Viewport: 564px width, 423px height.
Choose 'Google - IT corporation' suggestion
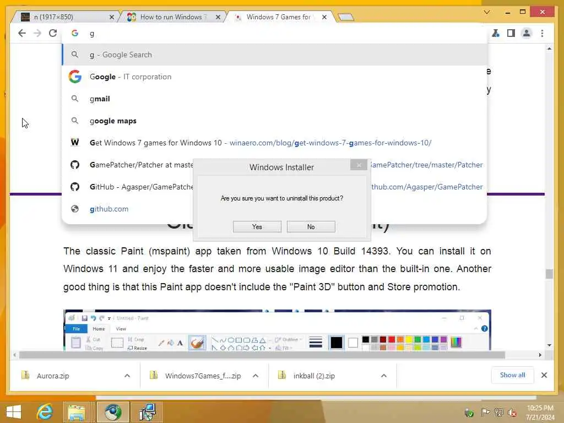point(275,77)
